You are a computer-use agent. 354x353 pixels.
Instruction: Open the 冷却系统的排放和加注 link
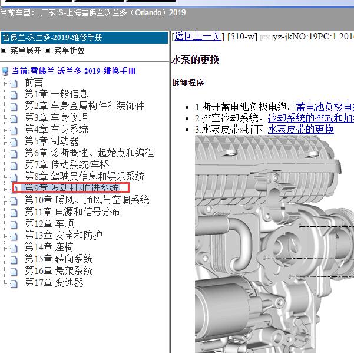[310, 118]
